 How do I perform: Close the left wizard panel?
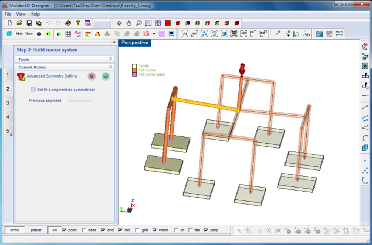[114, 42]
